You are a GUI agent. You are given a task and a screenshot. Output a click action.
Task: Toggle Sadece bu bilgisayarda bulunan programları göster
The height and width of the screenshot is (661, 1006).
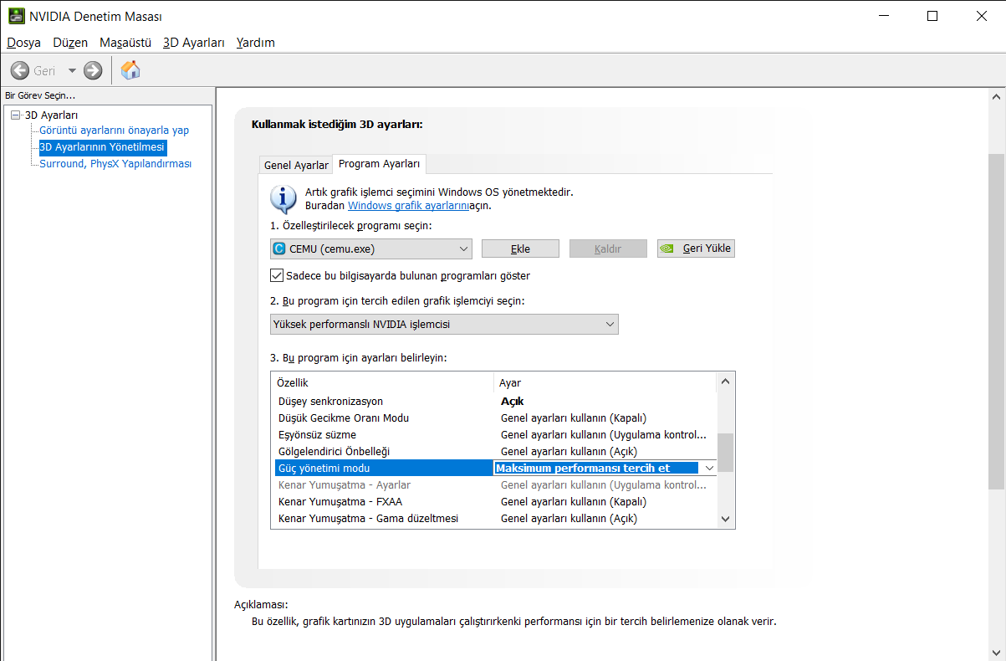(277, 275)
